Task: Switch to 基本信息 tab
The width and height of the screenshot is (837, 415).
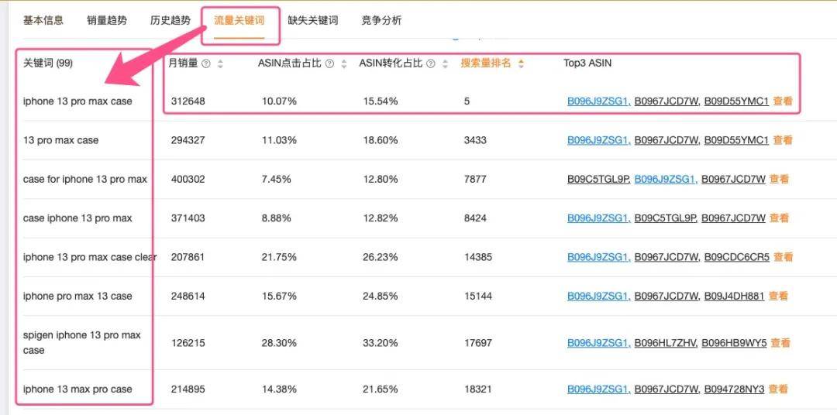Action: (x=43, y=20)
